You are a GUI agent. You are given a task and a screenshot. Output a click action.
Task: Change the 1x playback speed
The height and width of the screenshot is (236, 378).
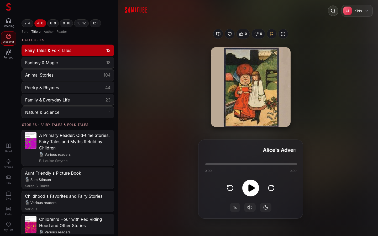coord(235,207)
